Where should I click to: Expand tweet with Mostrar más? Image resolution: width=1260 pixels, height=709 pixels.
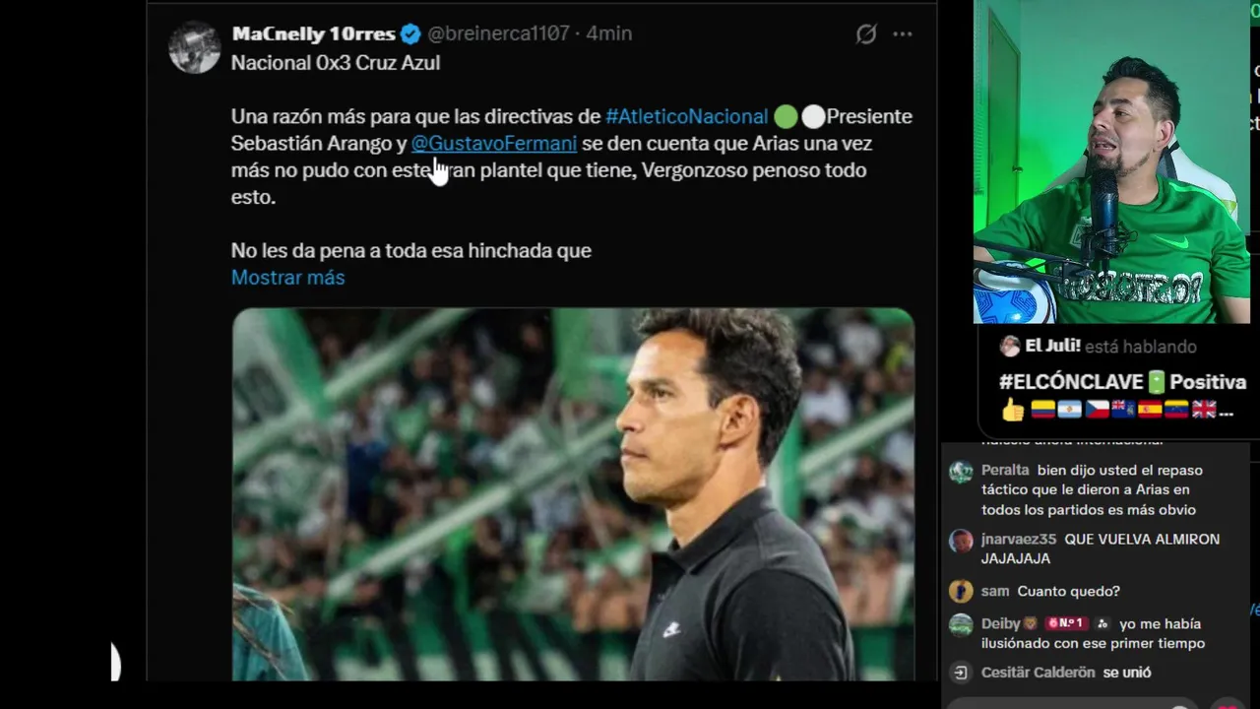[x=287, y=278]
